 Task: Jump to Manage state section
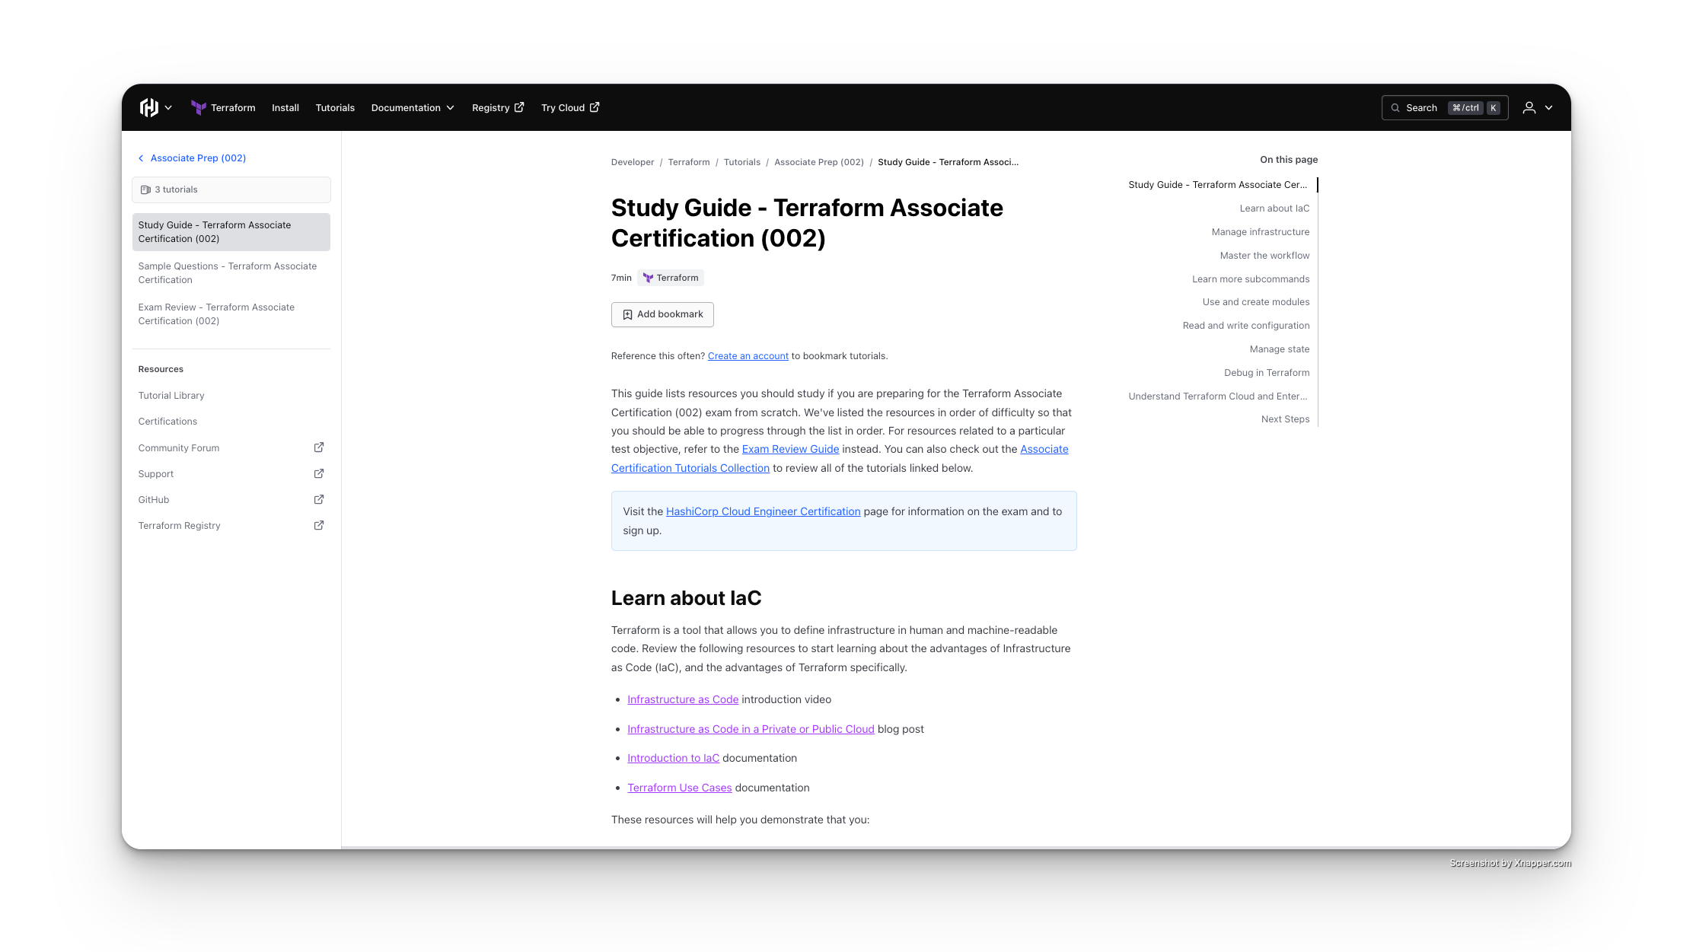tap(1280, 349)
